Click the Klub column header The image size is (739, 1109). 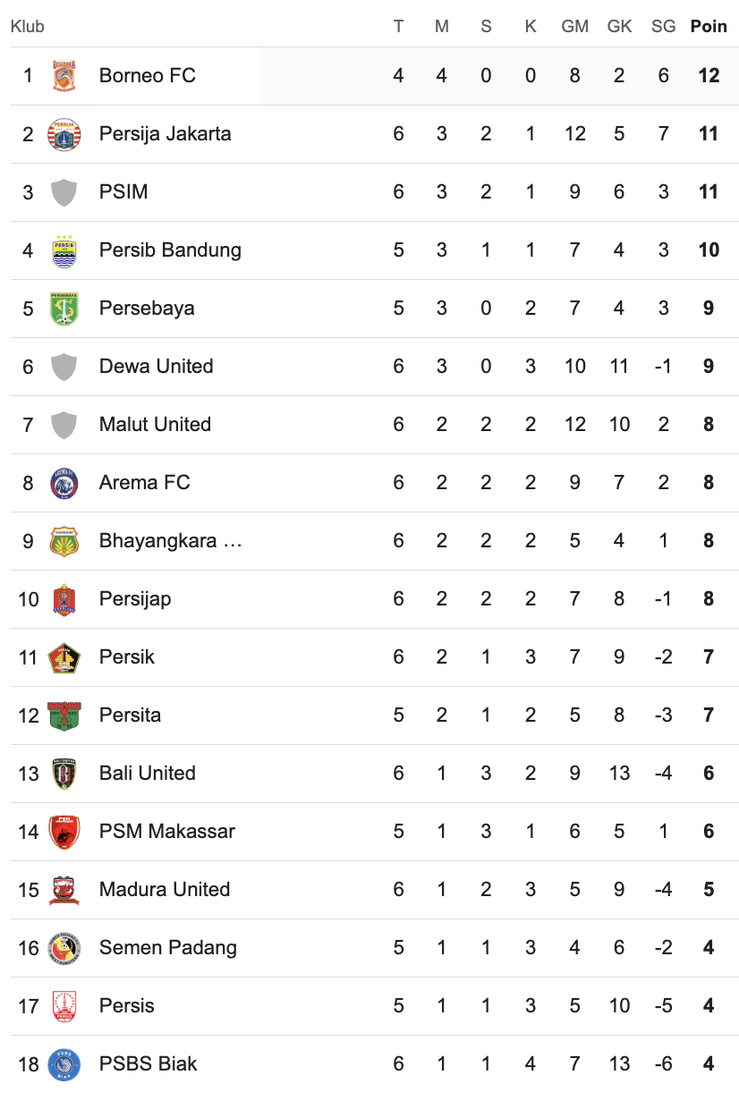pos(28,27)
